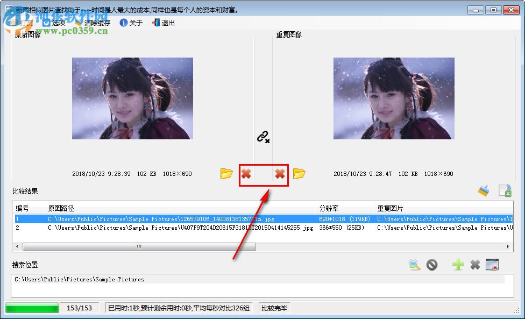Clean comparison results using the broom icon
This screenshot has height=319, width=525.
(x=483, y=190)
